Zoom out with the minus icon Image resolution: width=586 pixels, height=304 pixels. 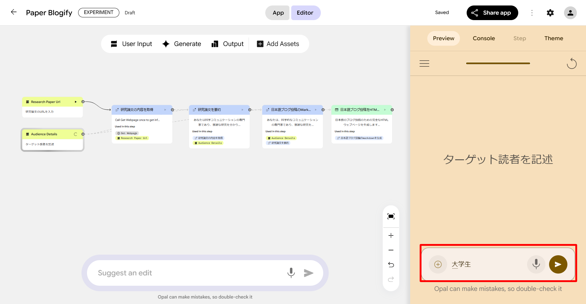click(x=391, y=250)
